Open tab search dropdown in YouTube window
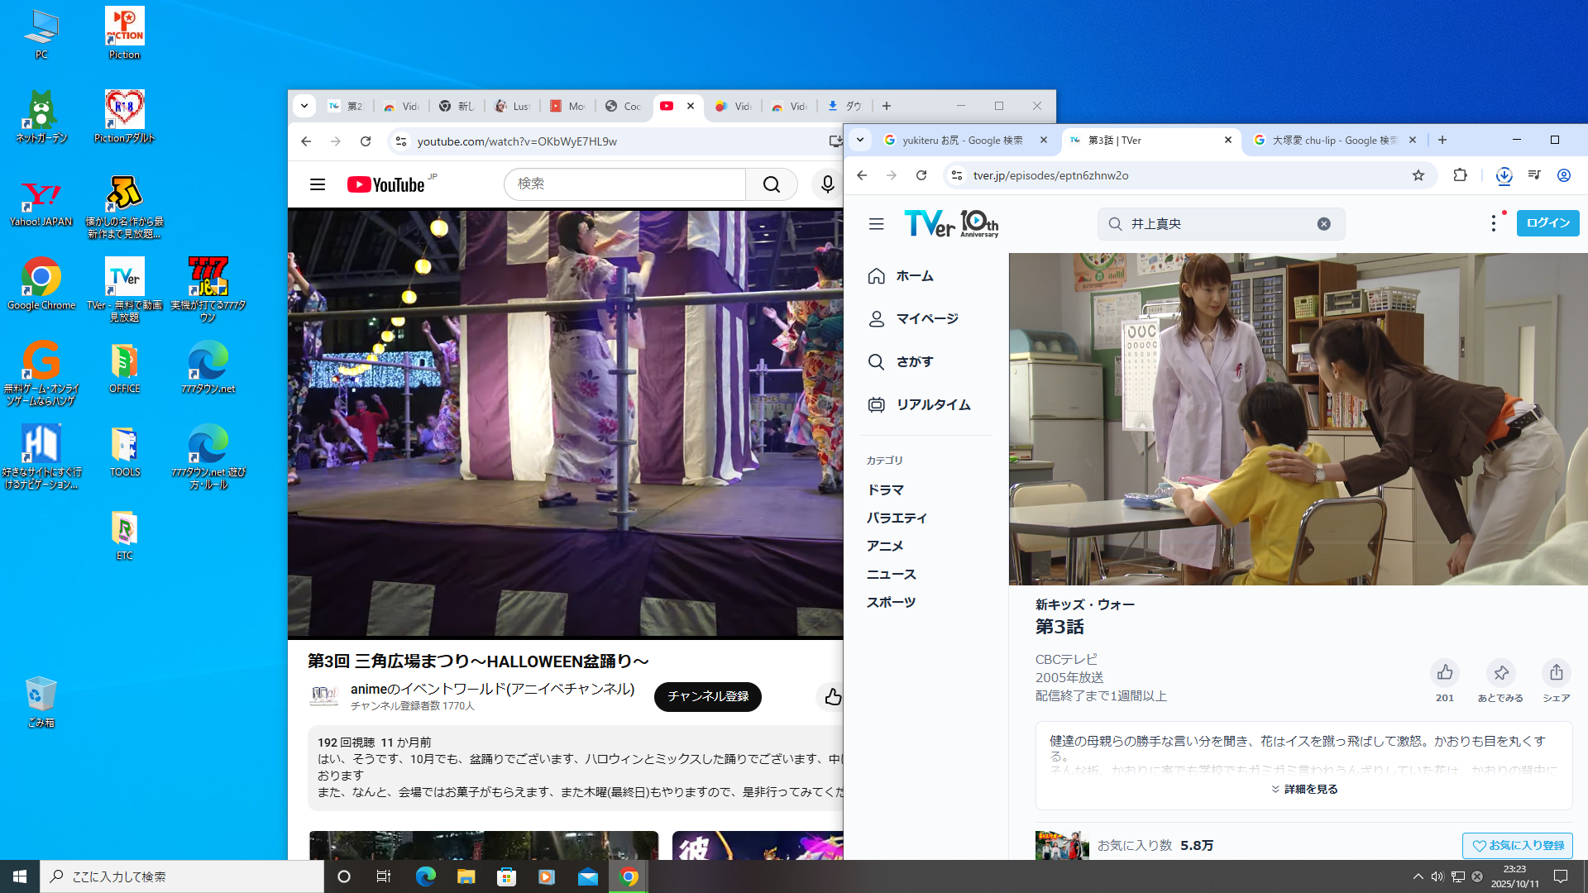1588x893 pixels. 304,106
